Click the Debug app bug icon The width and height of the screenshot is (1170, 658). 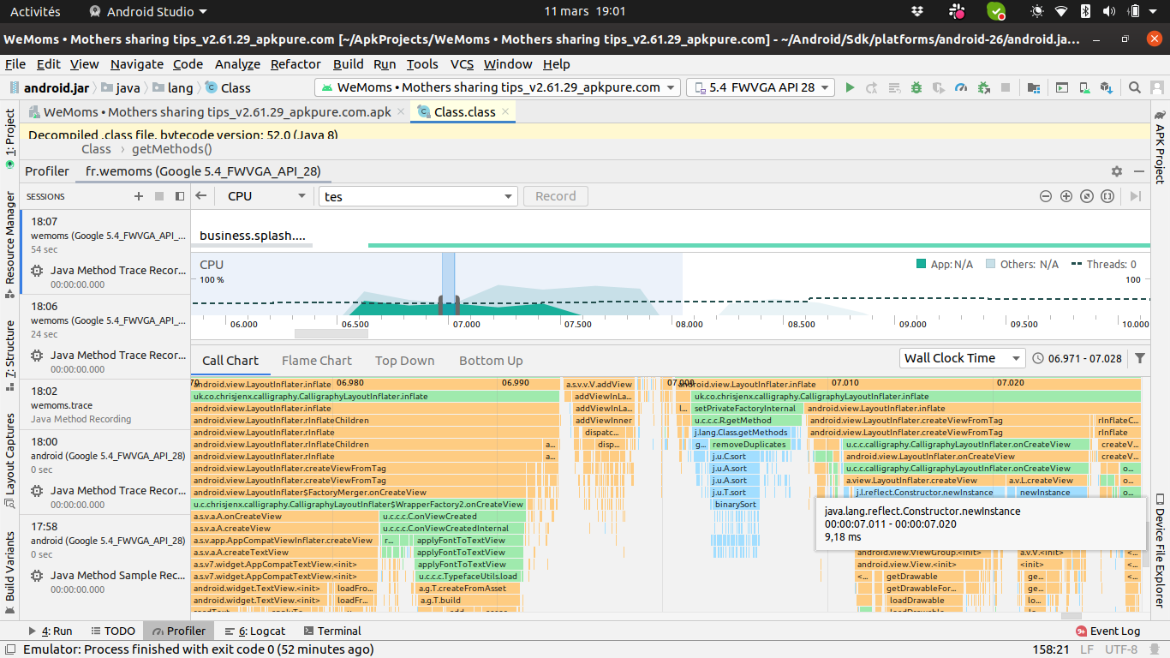point(916,87)
